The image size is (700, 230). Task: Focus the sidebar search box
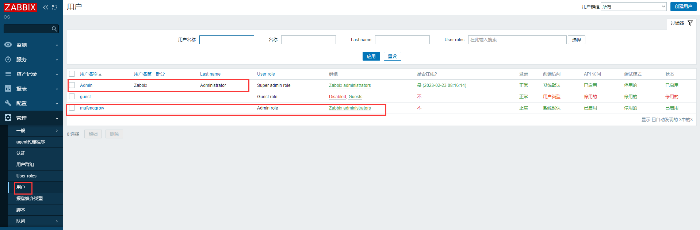click(31, 29)
